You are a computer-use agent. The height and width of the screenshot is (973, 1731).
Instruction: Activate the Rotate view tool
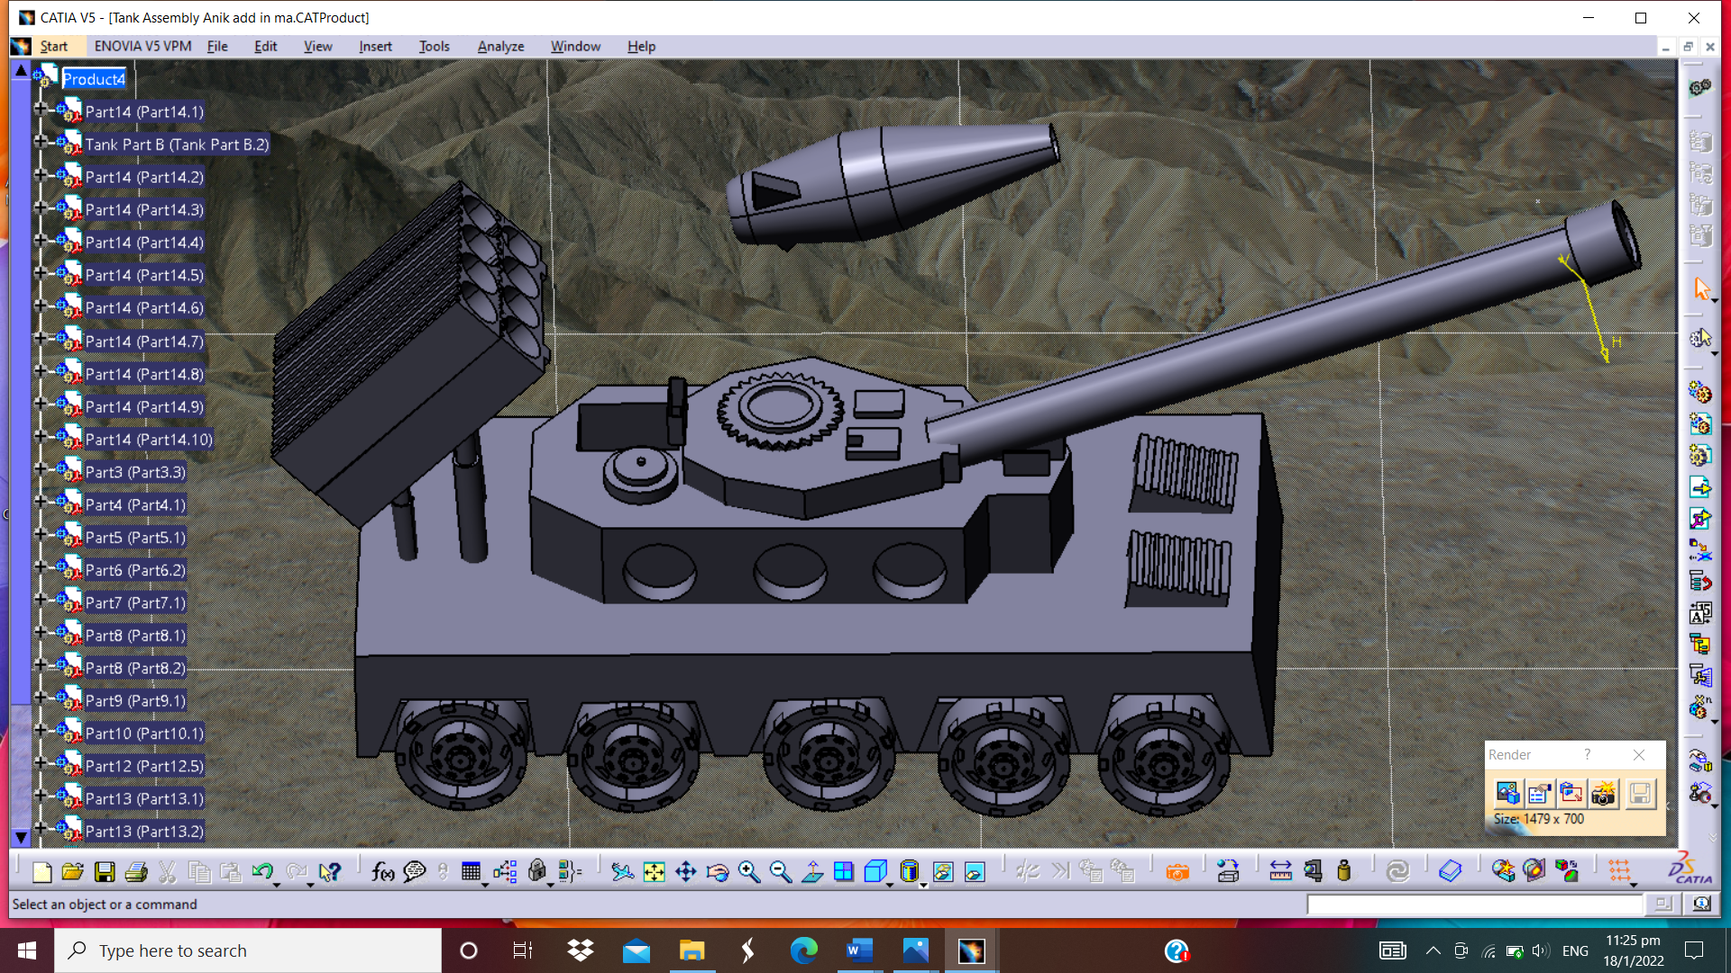tap(718, 872)
